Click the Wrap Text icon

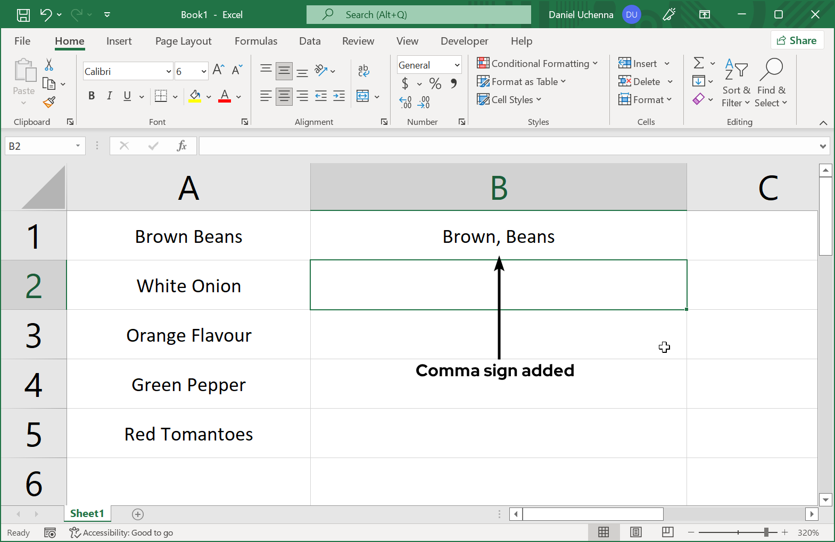363,71
